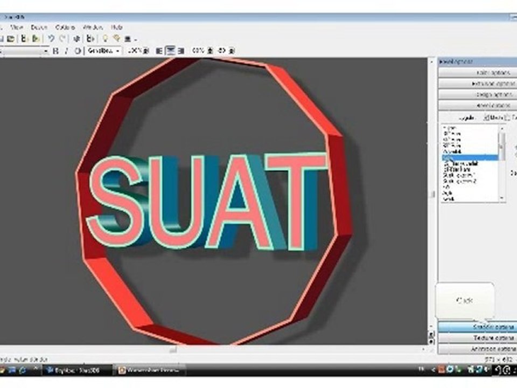Align text to the right
This screenshot has width=517, height=388.
(x=181, y=51)
